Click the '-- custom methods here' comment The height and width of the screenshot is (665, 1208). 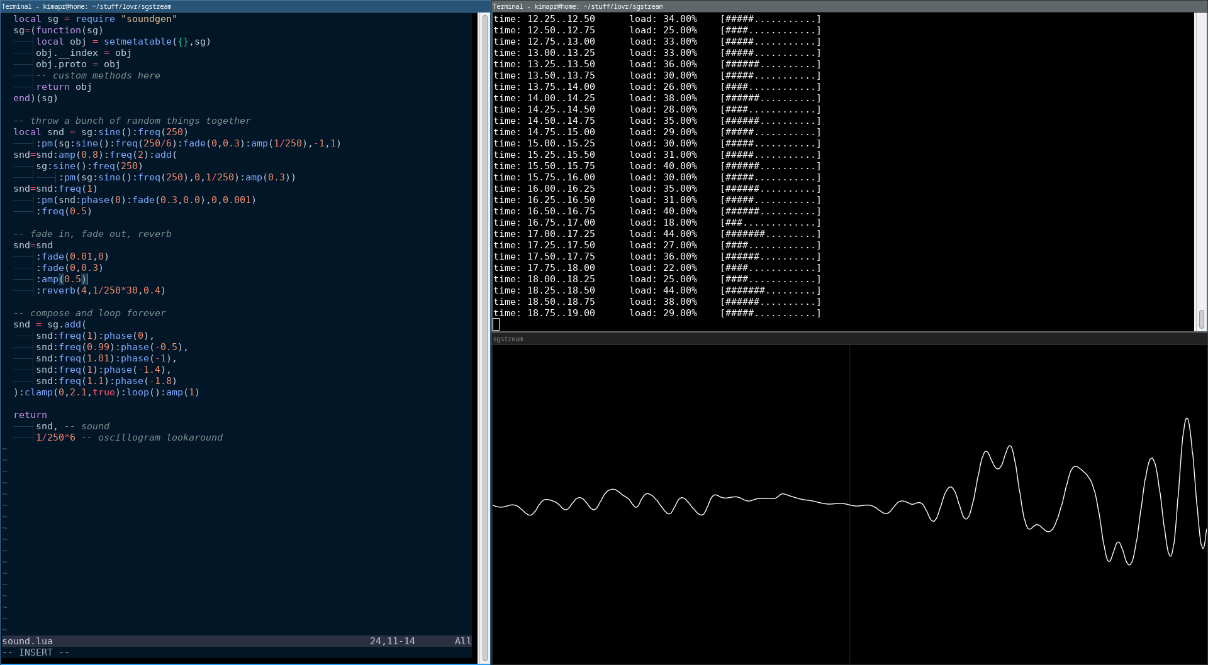pos(98,75)
